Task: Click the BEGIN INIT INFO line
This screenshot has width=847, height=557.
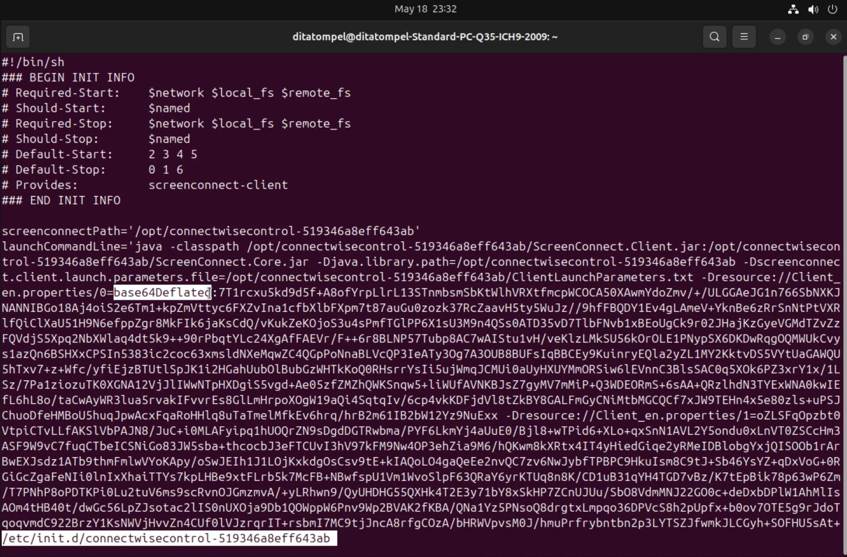Action: coord(68,78)
